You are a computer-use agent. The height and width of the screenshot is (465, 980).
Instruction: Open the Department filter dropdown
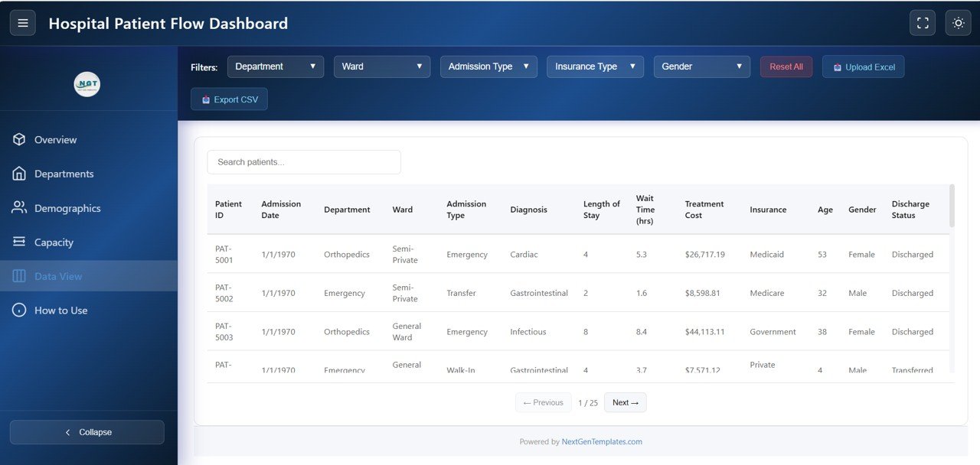click(275, 67)
